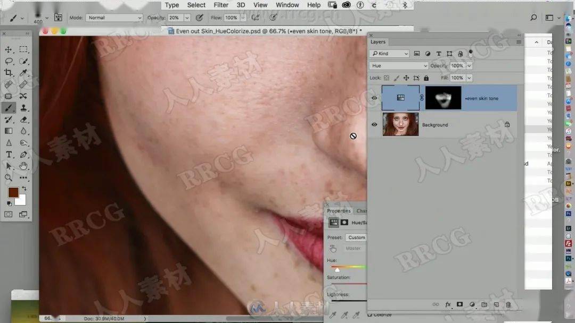Toggle adjustment layers filter

pyautogui.click(x=428, y=54)
